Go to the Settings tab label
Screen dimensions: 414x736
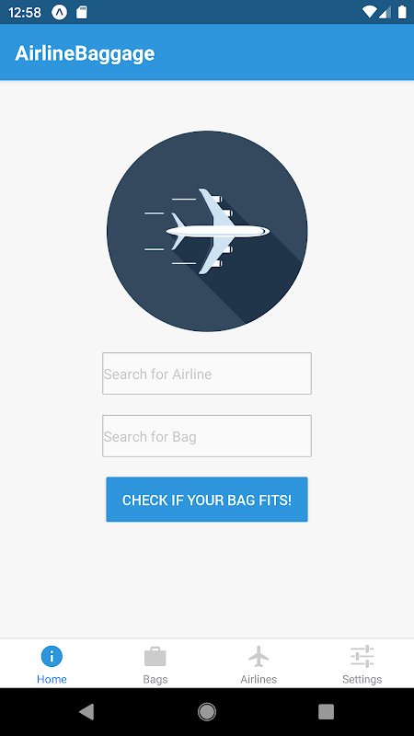pyautogui.click(x=362, y=679)
